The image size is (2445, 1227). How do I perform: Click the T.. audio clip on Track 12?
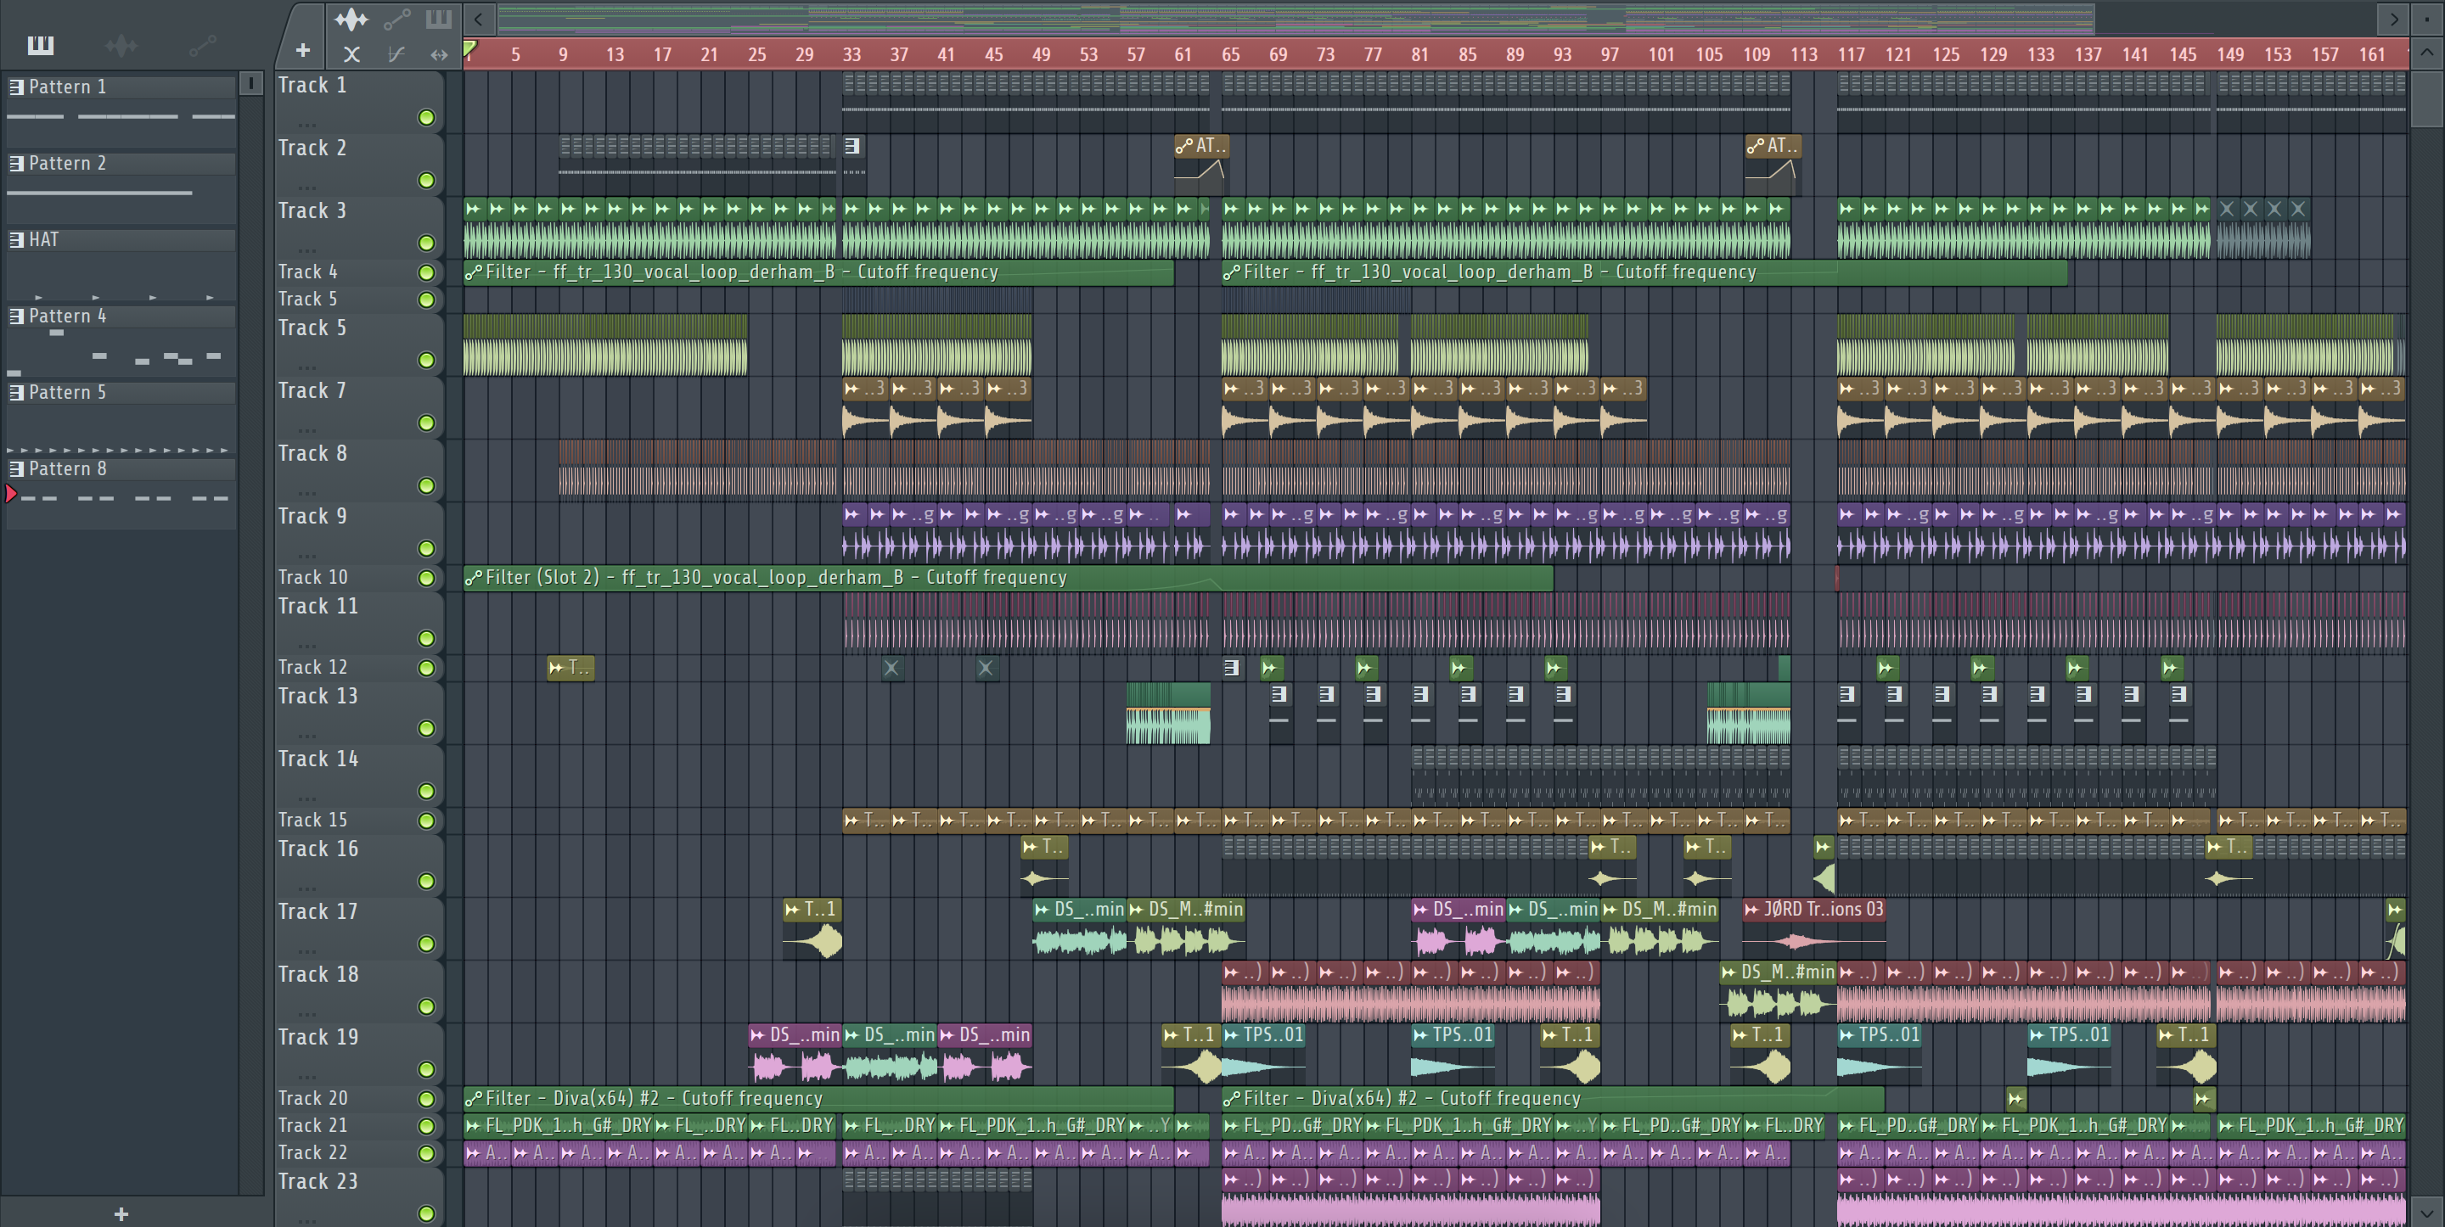coord(570,668)
